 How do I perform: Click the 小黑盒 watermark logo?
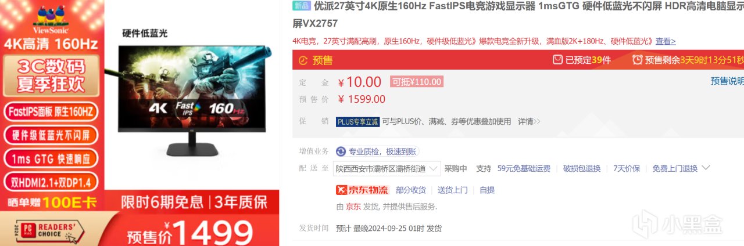point(677,224)
